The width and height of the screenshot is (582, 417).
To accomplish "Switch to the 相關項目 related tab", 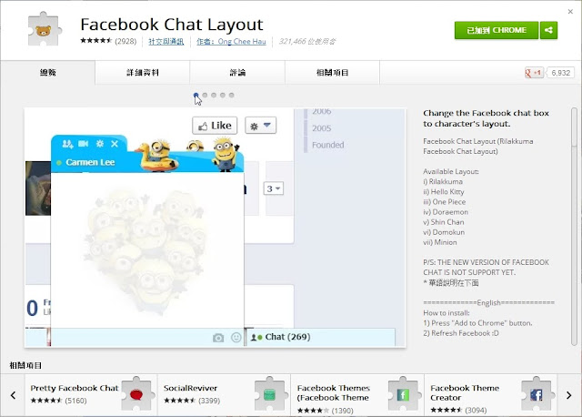I will point(333,73).
